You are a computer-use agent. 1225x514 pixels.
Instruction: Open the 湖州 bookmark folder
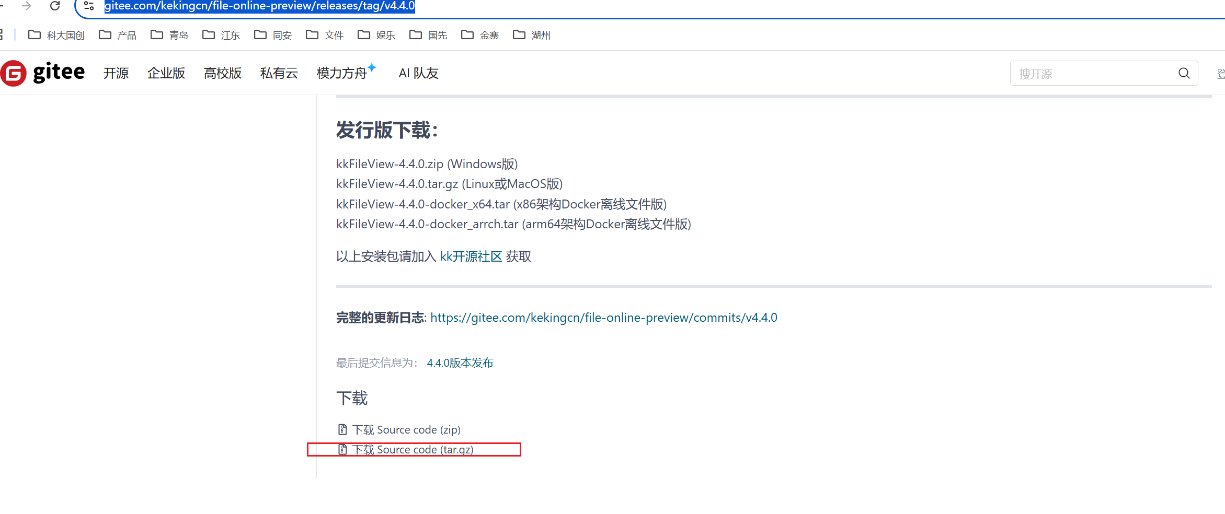pyautogui.click(x=532, y=35)
